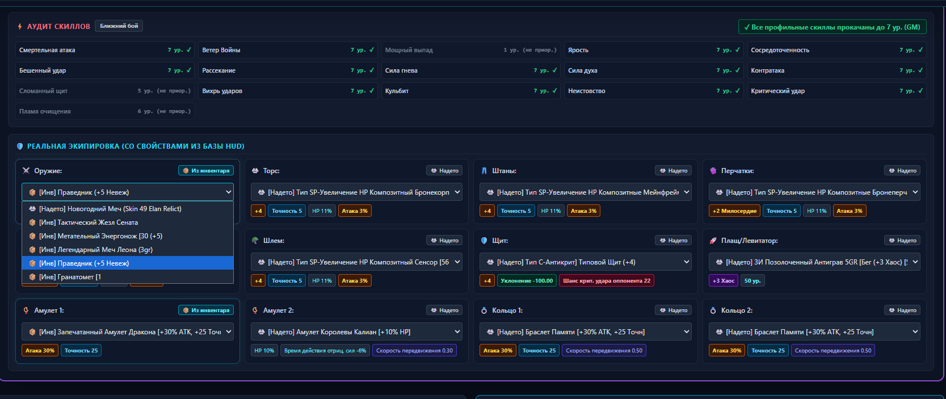Click the orange Атака 30% chip under Амулет 1
Screen dimensions: 946x399
coord(40,351)
